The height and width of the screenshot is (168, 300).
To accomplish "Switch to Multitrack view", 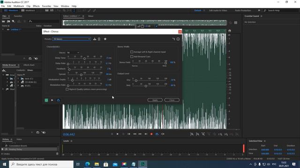I will (28, 10).
